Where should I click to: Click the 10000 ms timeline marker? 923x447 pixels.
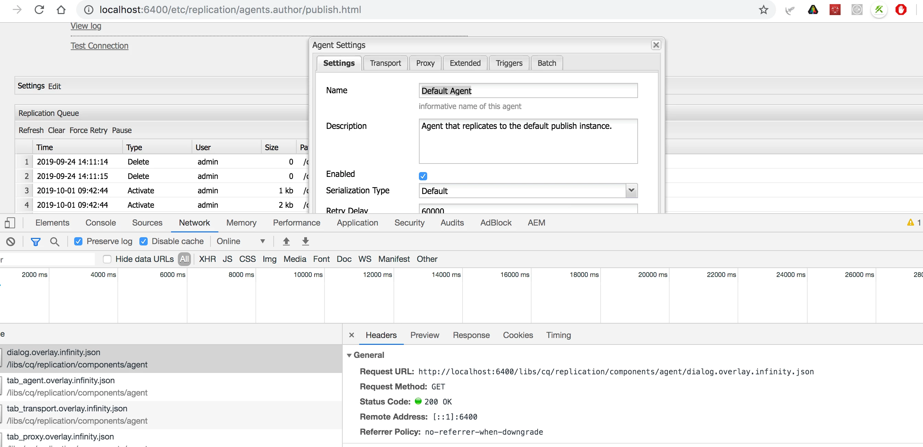point(308,275)
